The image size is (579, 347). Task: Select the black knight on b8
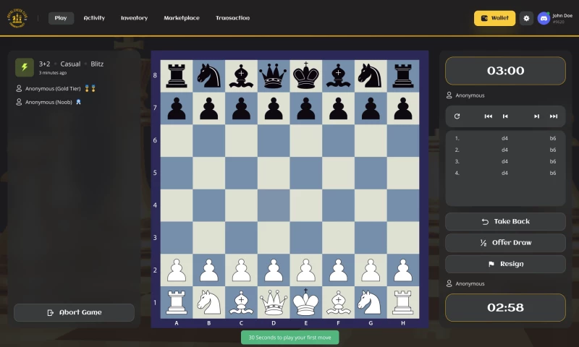click(209, 76)
